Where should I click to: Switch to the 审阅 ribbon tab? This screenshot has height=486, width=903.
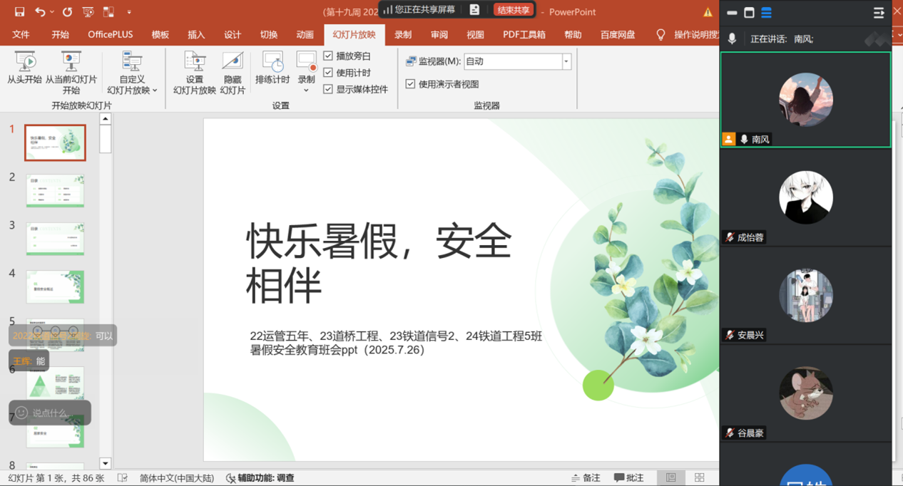coord(439,34)
